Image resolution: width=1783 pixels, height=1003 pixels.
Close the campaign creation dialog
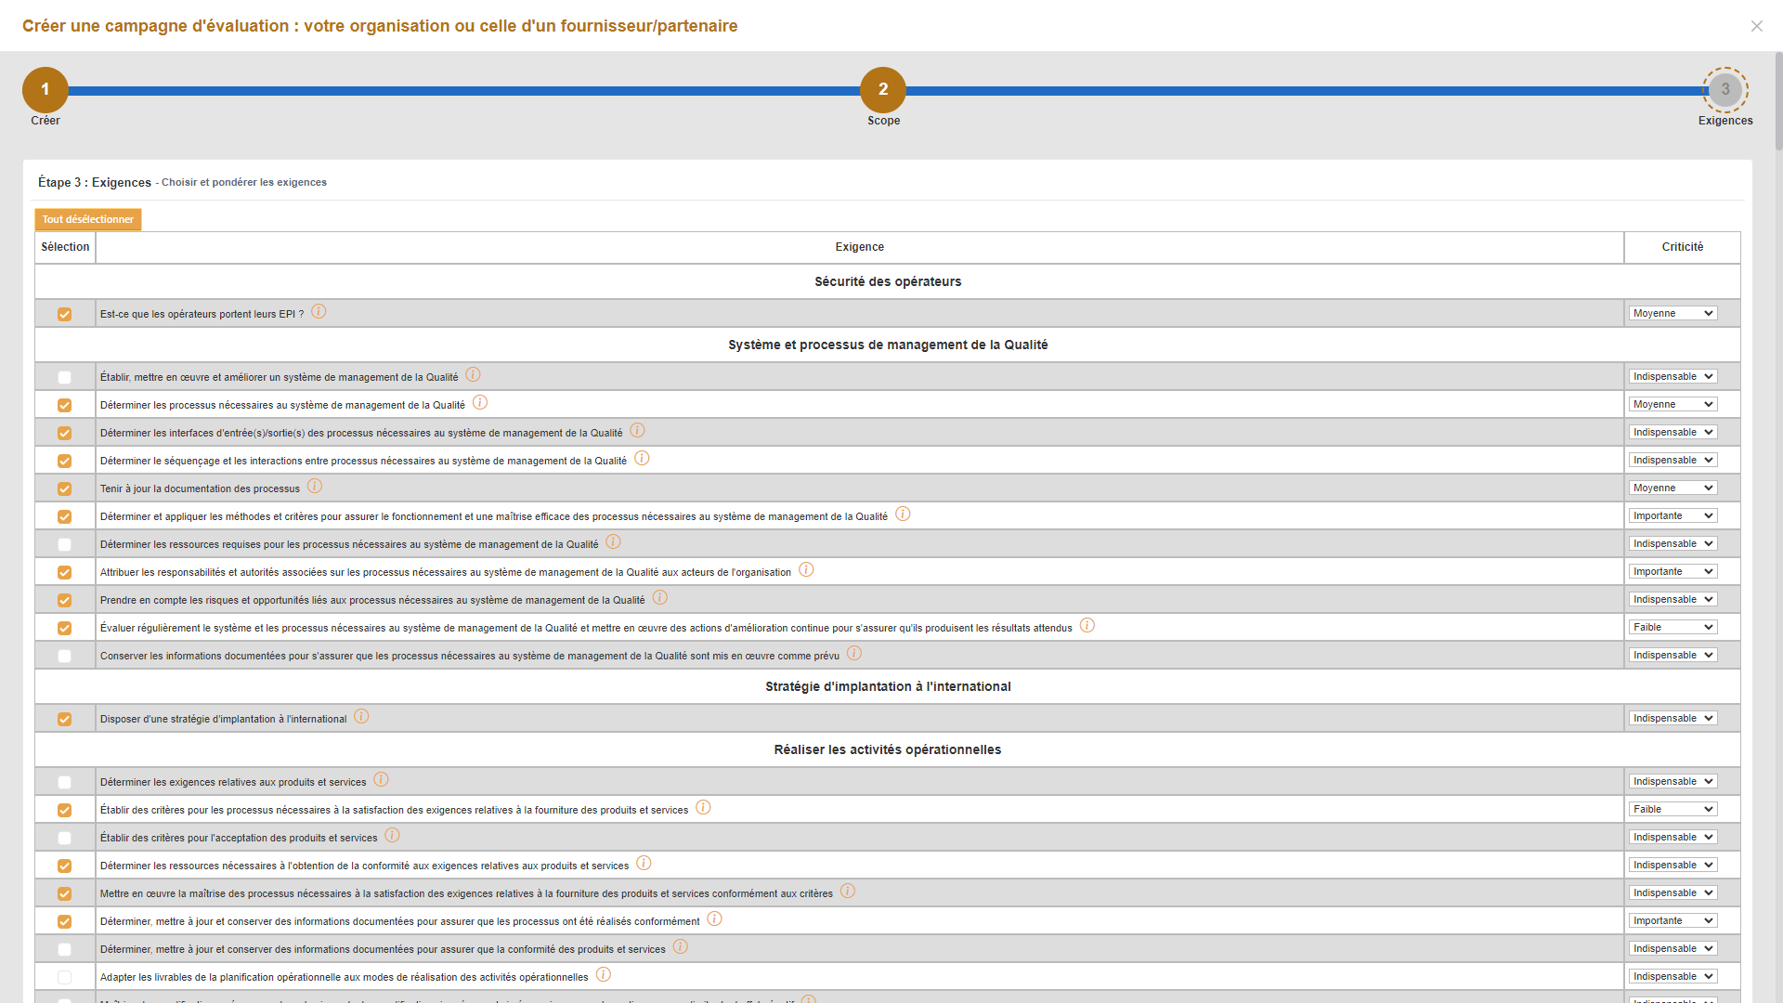pyautogui.click(x=1756, y=26)
